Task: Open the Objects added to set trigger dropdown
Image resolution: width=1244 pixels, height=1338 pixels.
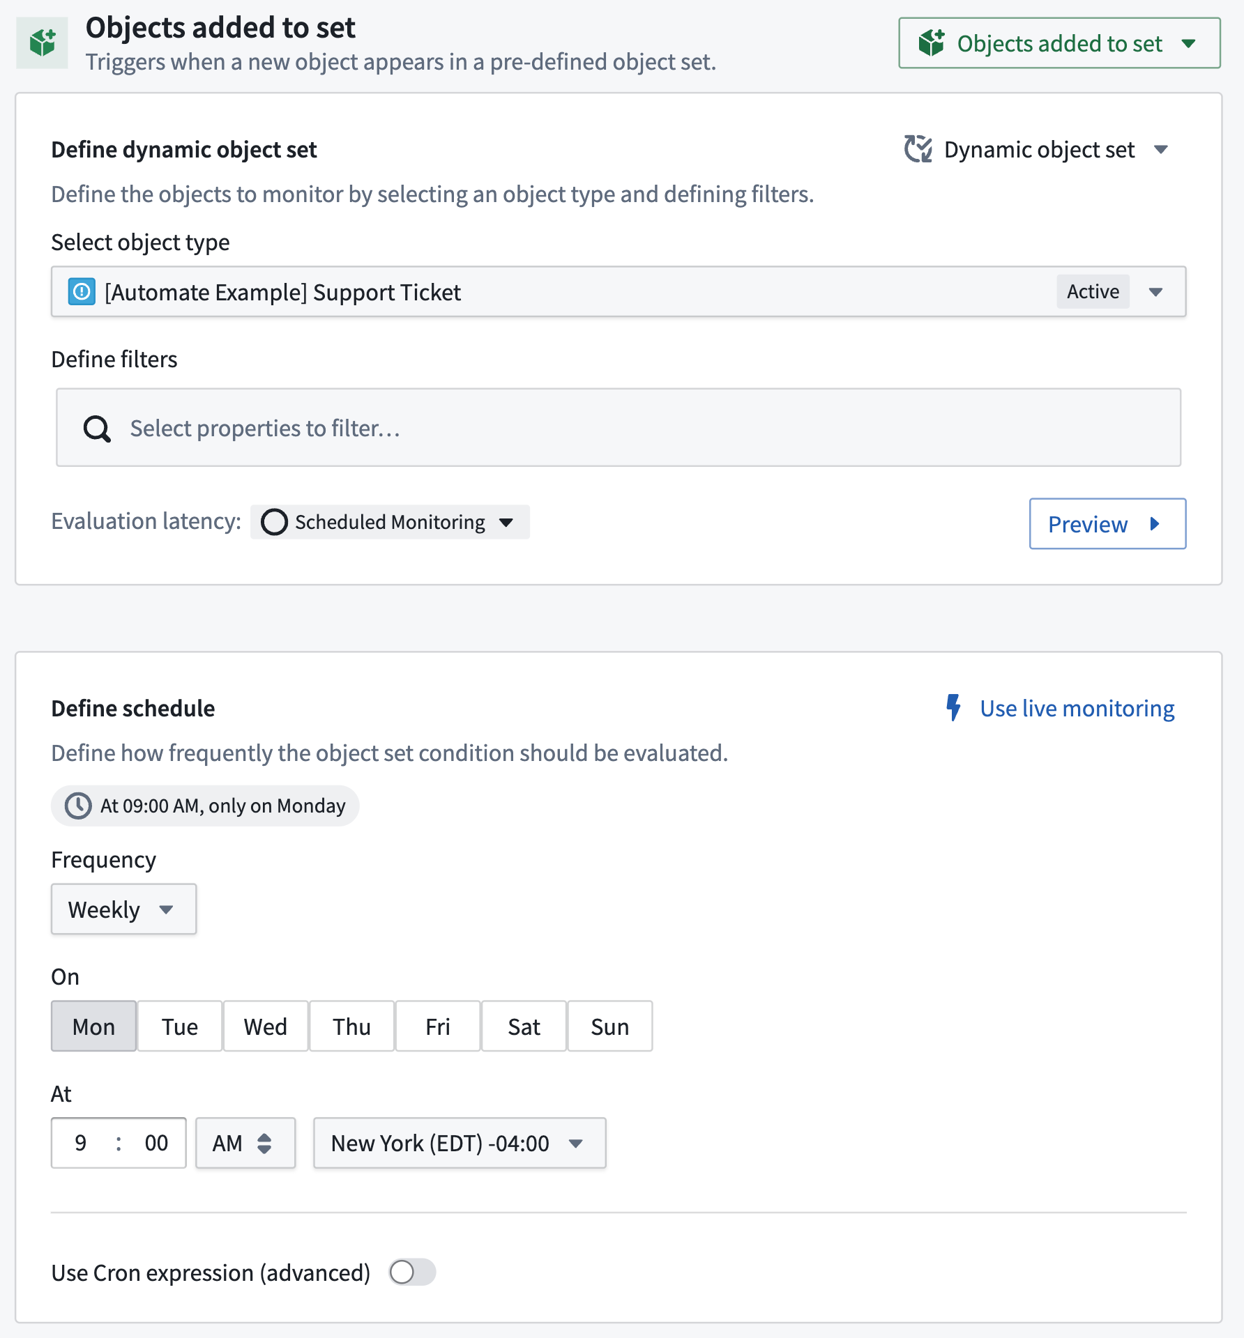Action: pos(1059,43)
